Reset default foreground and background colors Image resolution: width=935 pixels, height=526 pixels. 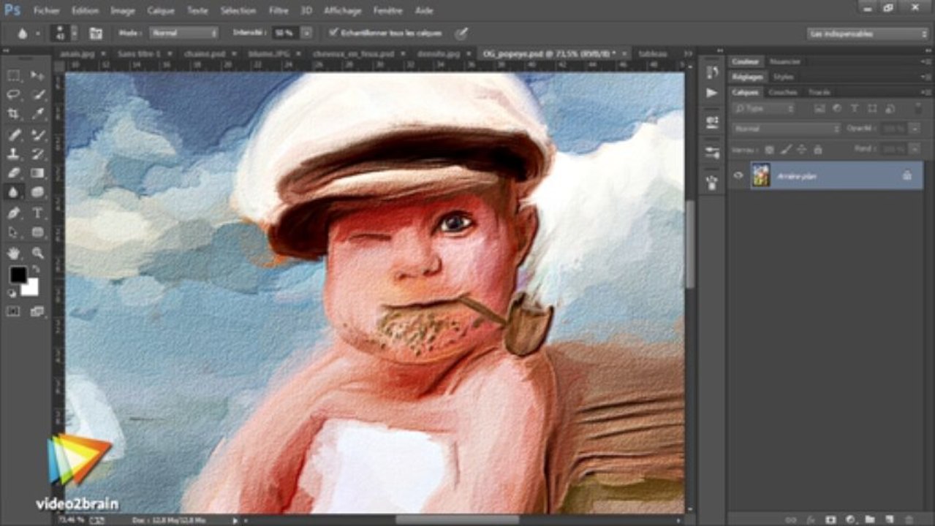[12, 292]
